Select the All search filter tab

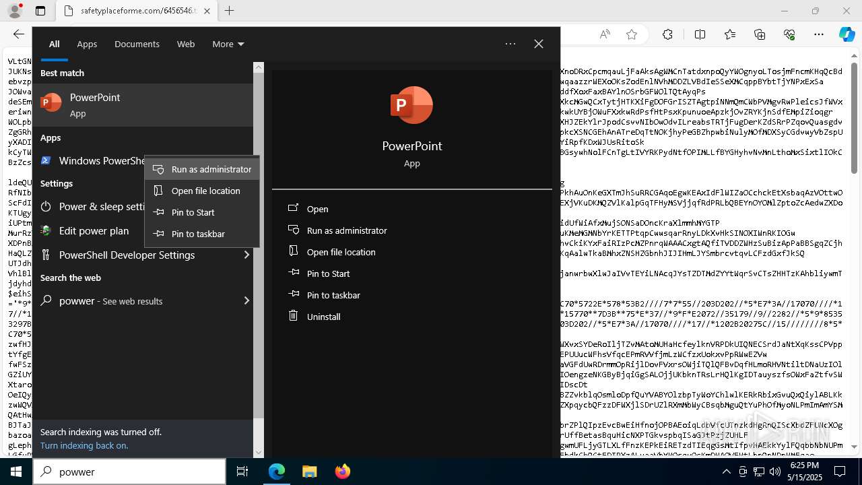click(54, 44)
